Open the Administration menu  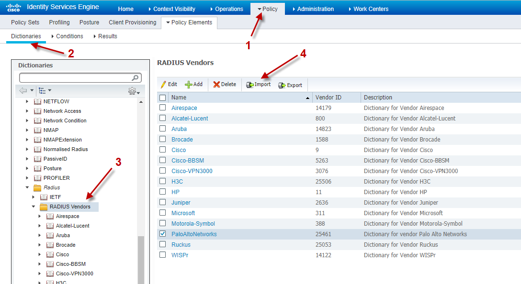click(313, 9)
